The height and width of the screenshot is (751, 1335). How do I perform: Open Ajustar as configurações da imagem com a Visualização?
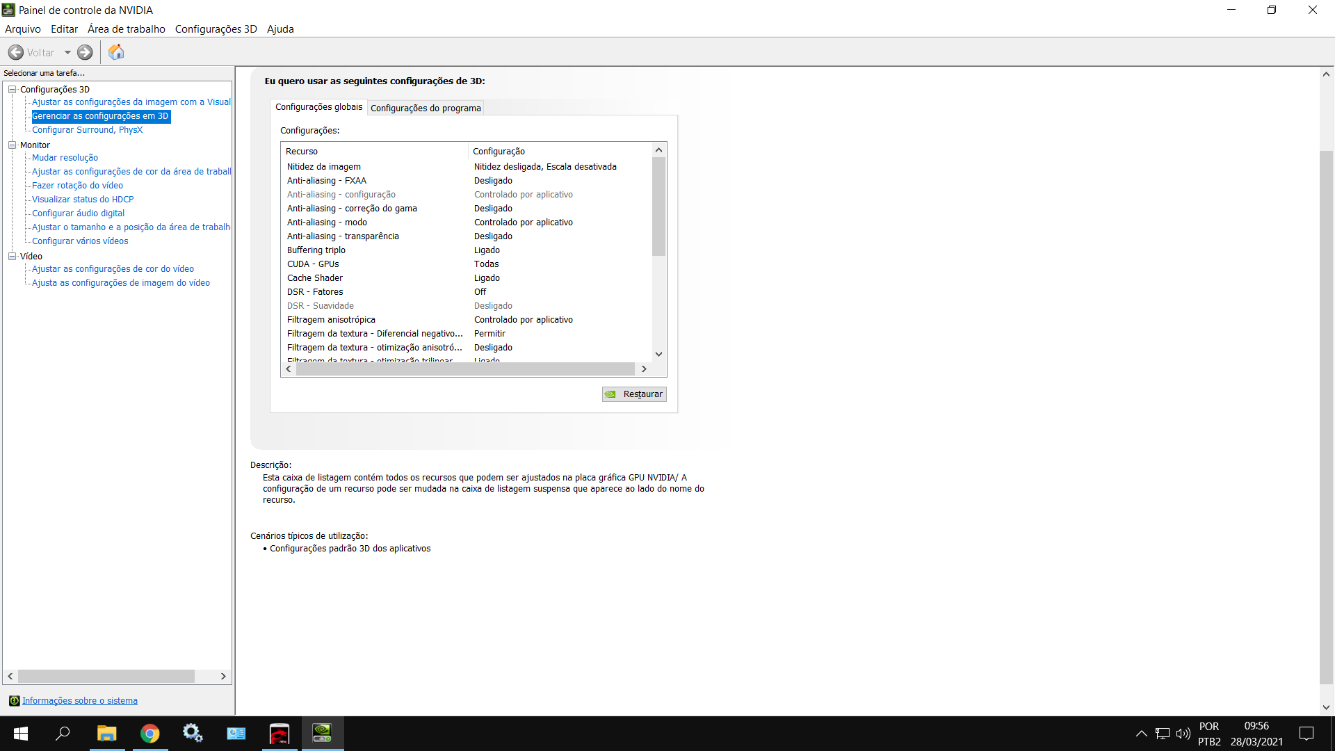coord(131,102)
